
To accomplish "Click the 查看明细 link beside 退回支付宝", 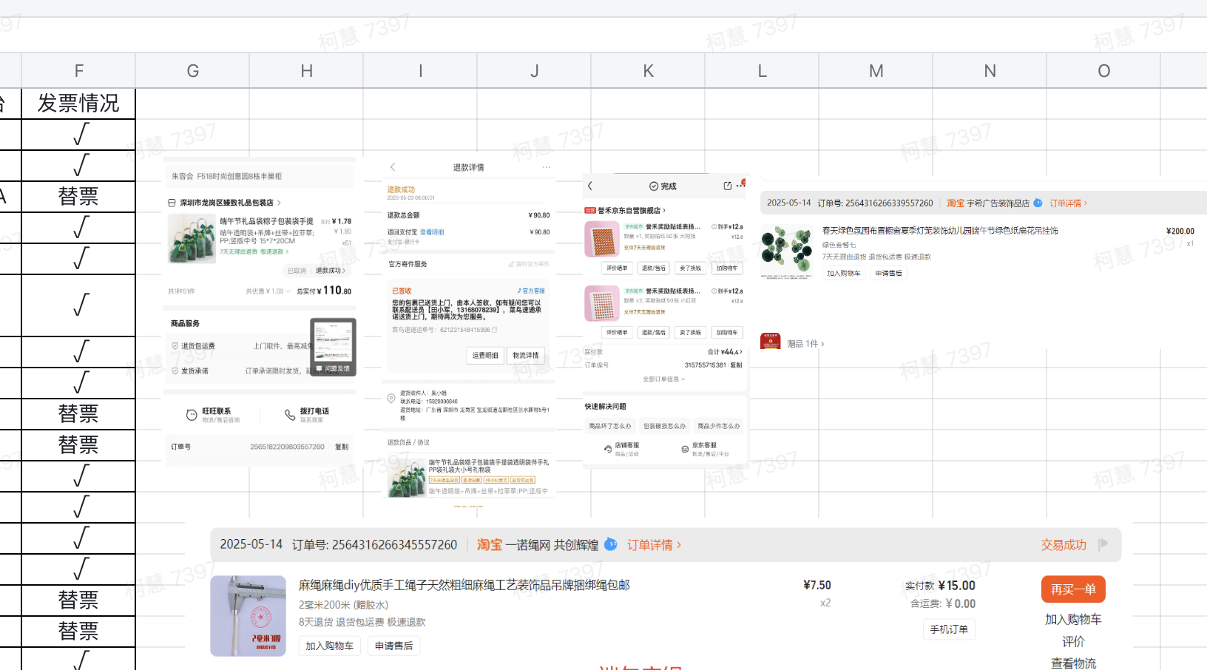I will [x=433, y=232].
